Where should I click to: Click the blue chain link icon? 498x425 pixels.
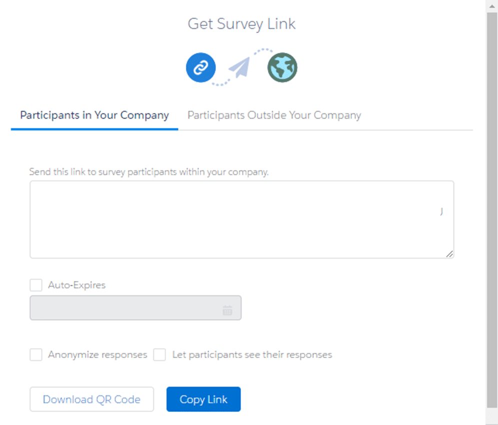(200, 67)
